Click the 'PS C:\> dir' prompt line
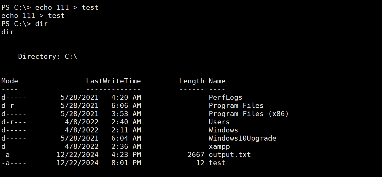 (x=25, y=24)
